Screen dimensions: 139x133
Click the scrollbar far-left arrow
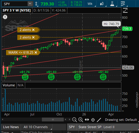pyautogui.click(x=3, y=120)
